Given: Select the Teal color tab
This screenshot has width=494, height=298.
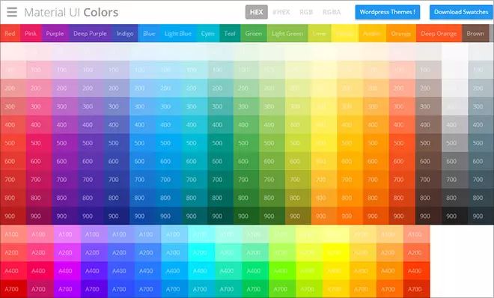Looking at the screenshot, I should point(230,34).
